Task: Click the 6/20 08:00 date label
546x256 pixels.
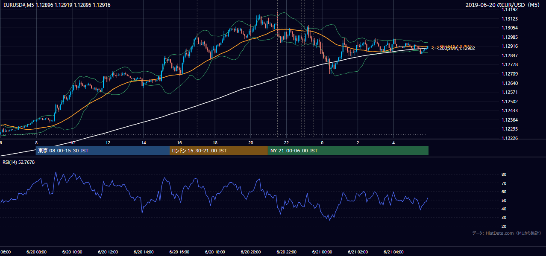Action: pos(36,252)
